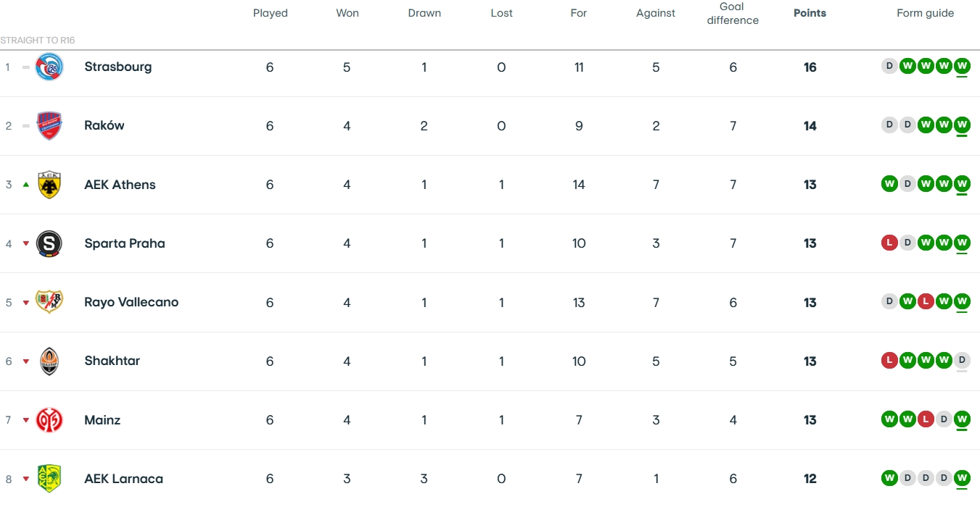Click the Goal difference column header
The image size is (980, 507).
point(733,14)
